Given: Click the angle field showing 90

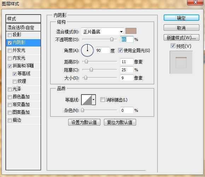Looking at the screenshot, I should [x=102, y=50].
